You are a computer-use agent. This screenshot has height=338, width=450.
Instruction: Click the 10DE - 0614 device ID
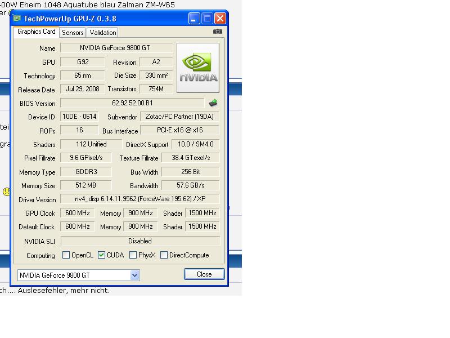(79, 117)
